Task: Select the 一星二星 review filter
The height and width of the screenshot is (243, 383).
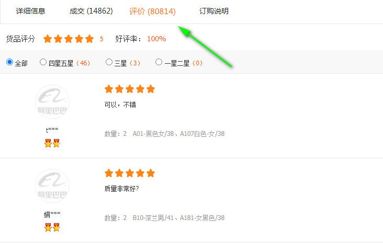Action: tap(159, 62)
